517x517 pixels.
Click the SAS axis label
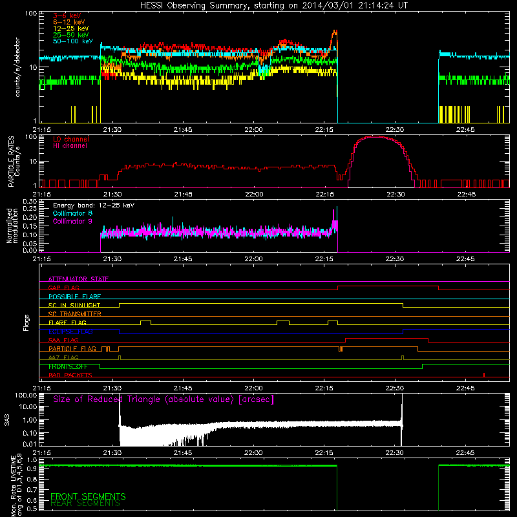7,420
